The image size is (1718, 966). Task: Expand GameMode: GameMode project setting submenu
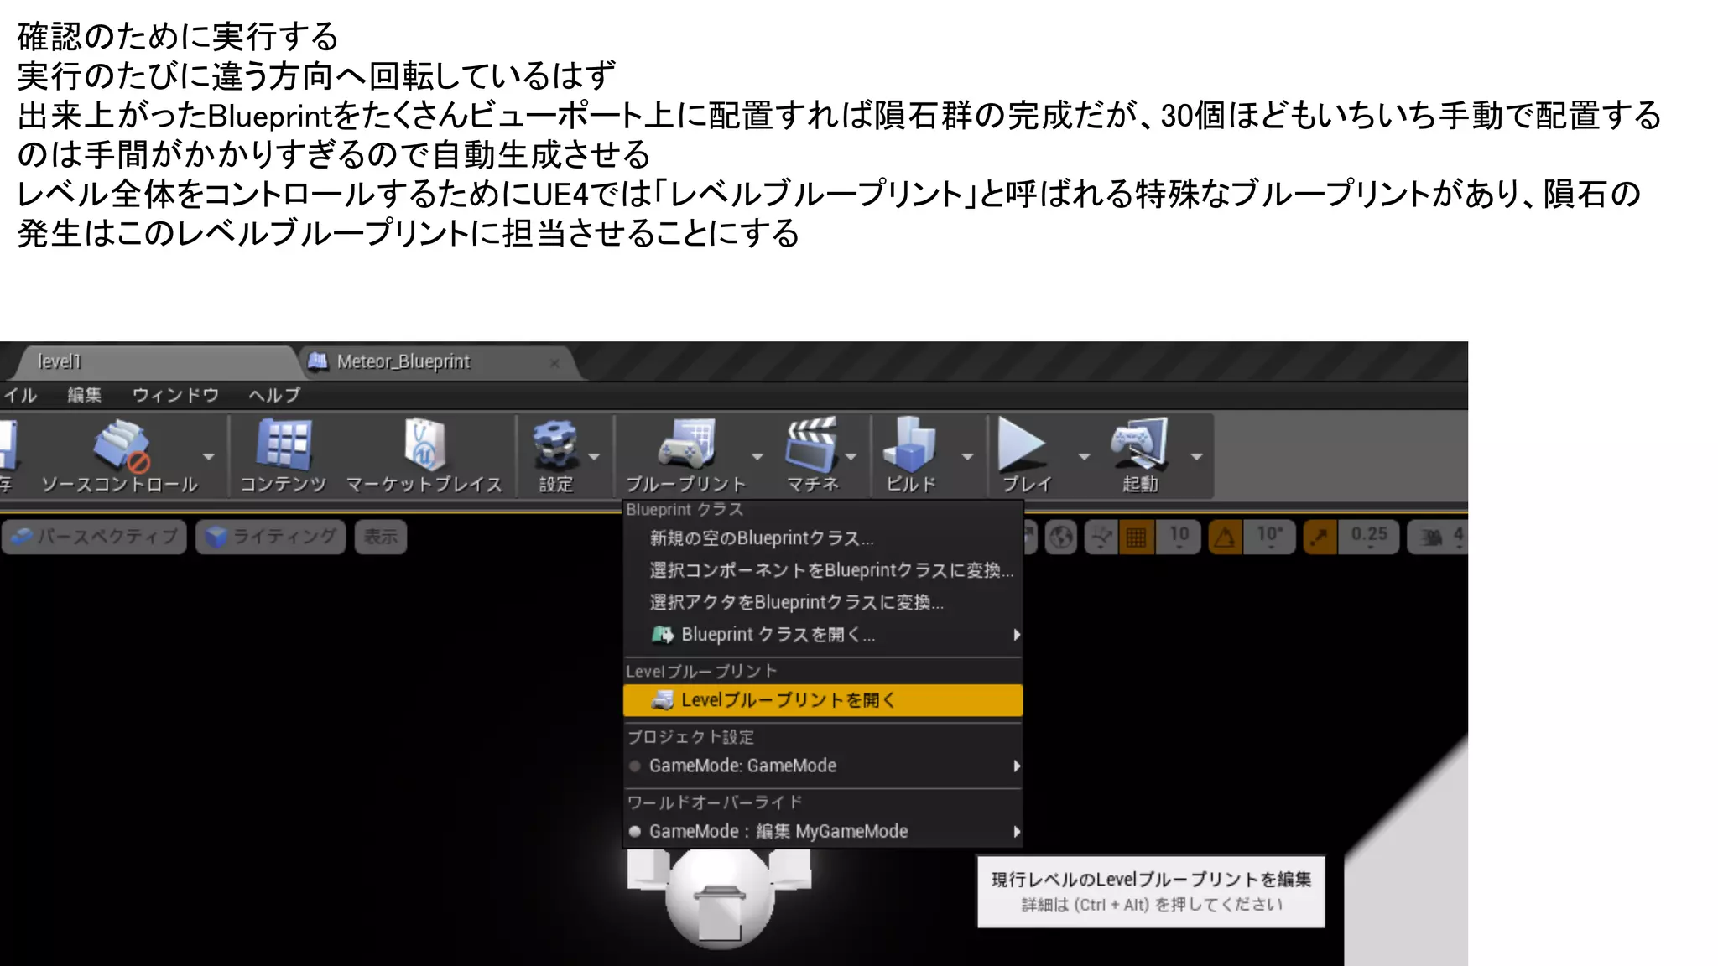[x=823, y=766]
